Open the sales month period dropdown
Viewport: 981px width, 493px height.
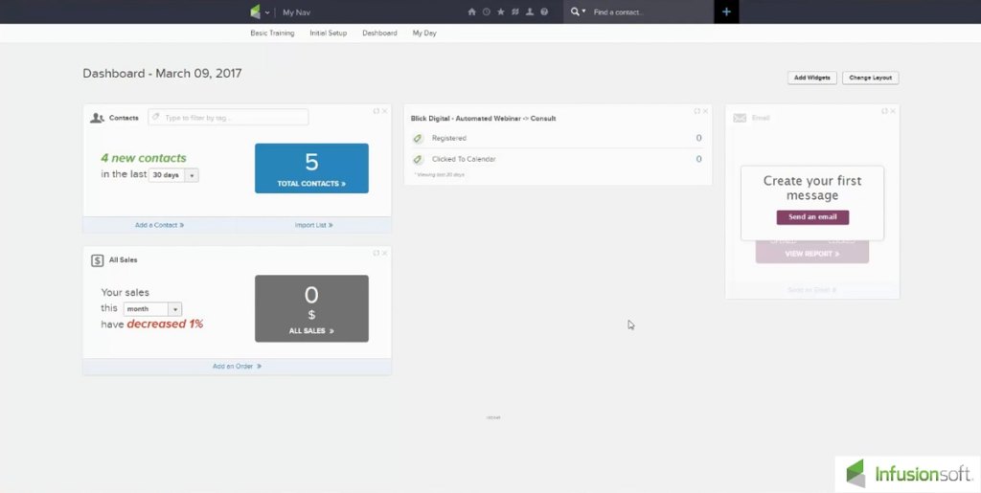(x=152, y=309)
